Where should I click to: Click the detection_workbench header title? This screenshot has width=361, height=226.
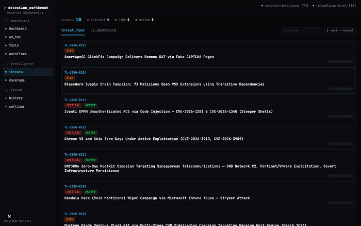(x=28, y=8)
